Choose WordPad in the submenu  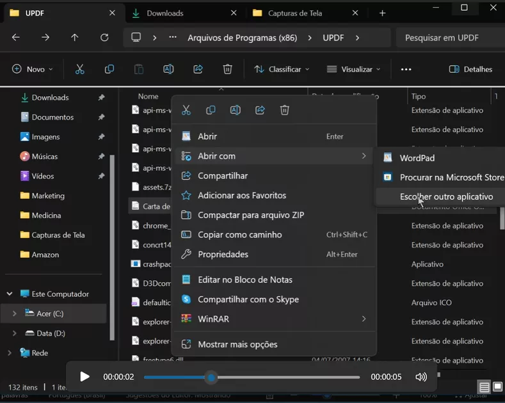tap(440, 158)
